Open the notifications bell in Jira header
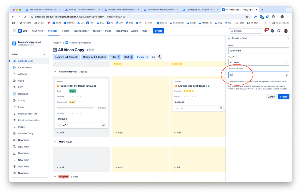Viewport: 301px width, 194px height. (x=266, y=31)
